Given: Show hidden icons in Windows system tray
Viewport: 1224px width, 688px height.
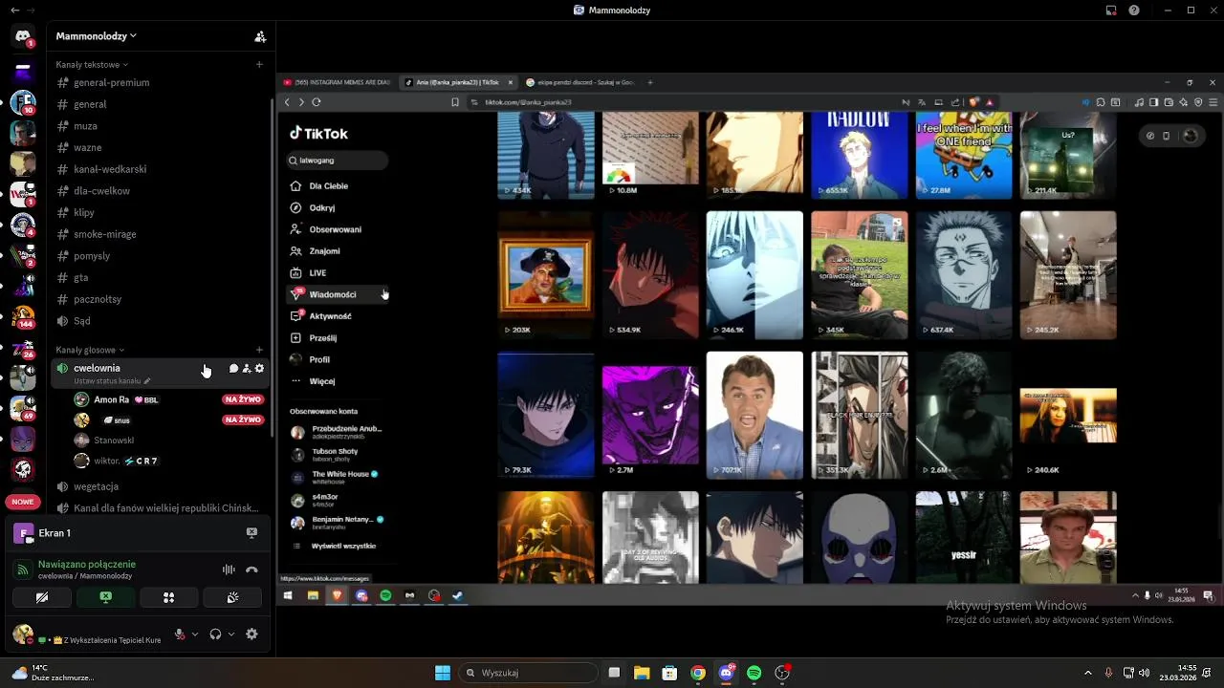Looking at the screenshot, I should pyautogui.click(x=1087, y=673).
